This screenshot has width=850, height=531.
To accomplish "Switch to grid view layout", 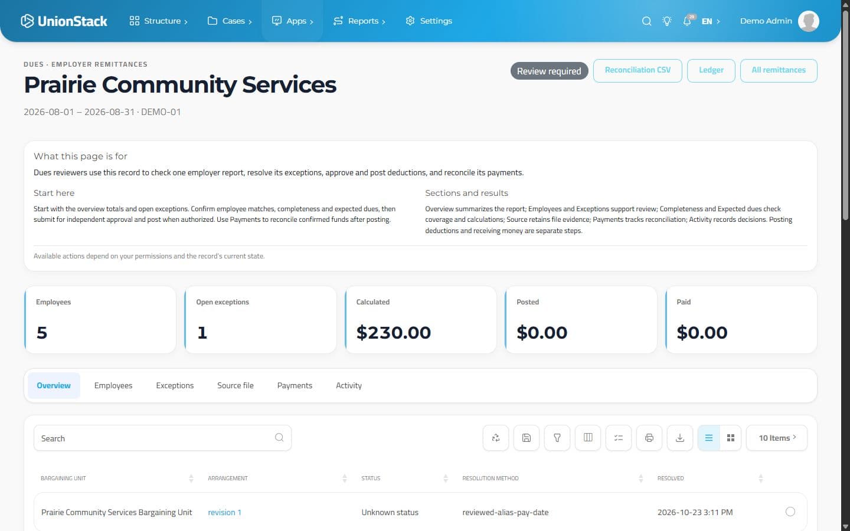I will [x=731, y=438].
